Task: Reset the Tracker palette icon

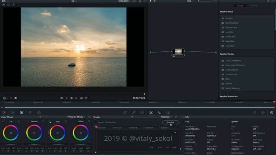Action: [176, 117]
